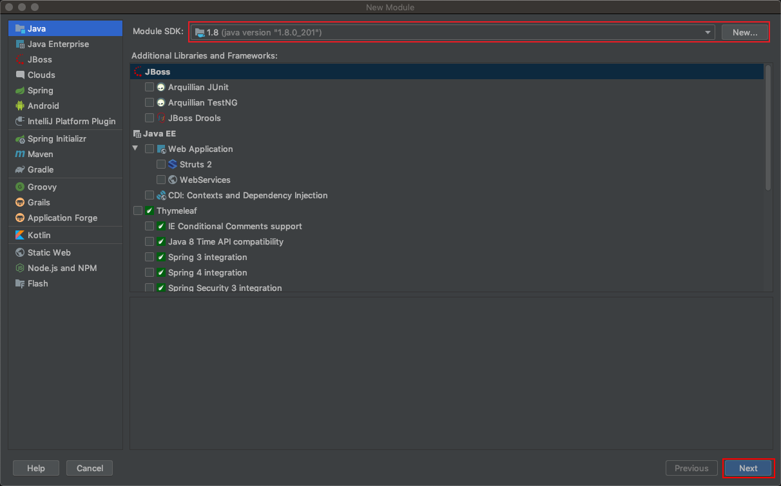The width and height of the screenshot is (781, 486).
Task: Enable the Arquillian JUnit checkbox
Action: click(149, 87)
